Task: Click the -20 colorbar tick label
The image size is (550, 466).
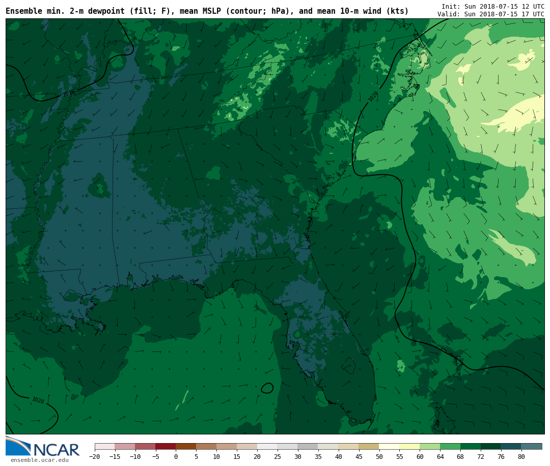Action: (x=95, y=456)
